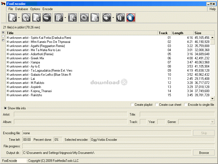Open the Database menu
The height and width of the screenshot is (164, 218).
22,9
